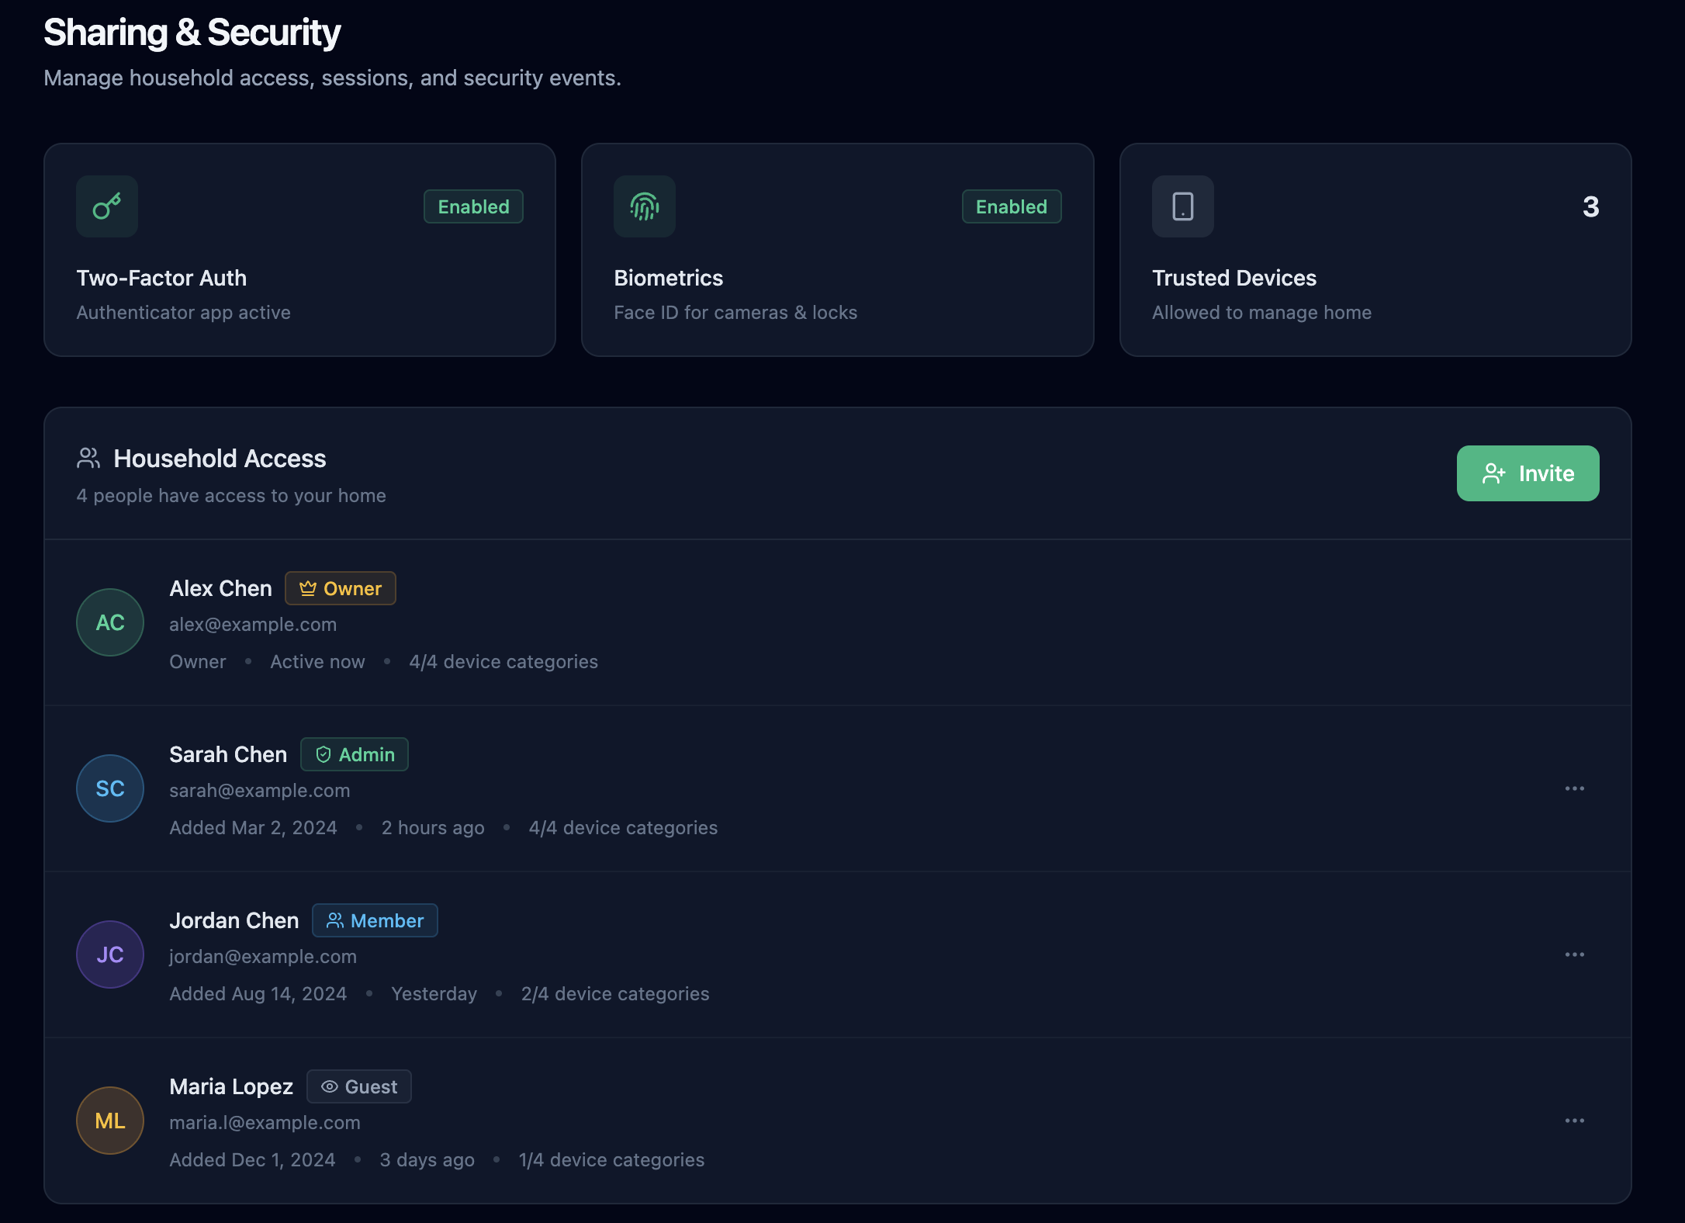Click Maria Lopez's ML avatar
Image resolution: width=1685 pixels, height=1223 pixels.
coord(110,1121)
